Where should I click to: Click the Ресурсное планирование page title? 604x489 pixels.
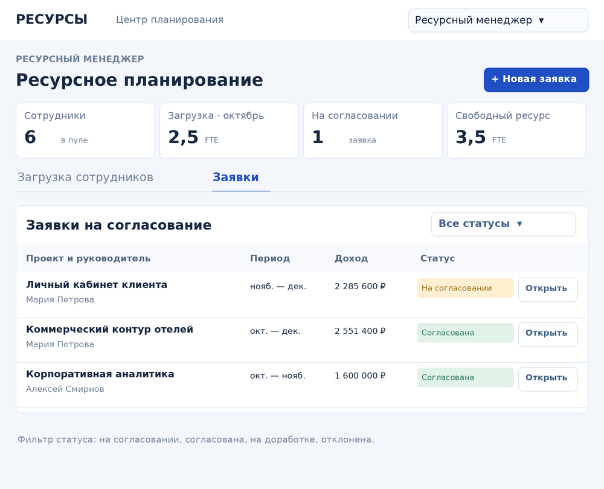[x=140, y=80]
